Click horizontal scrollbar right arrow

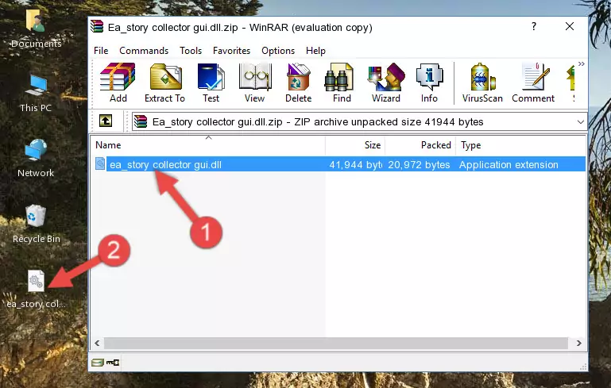[578, 344]
